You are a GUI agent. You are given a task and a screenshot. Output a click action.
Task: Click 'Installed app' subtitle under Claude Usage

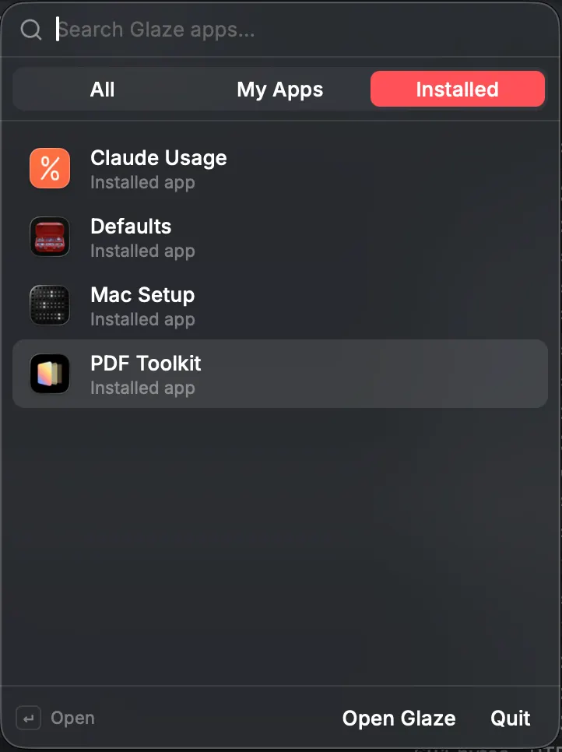tap(143, 183)
